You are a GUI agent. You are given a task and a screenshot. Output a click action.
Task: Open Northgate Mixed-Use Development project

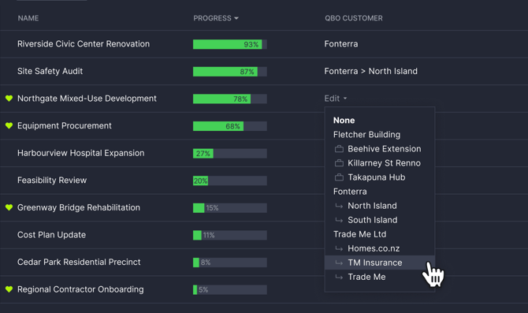tap(87, 99)
